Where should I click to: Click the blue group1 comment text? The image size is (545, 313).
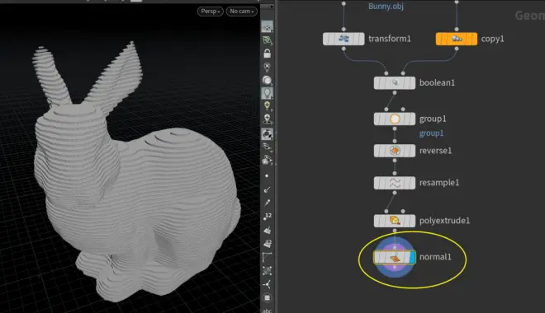431,133
